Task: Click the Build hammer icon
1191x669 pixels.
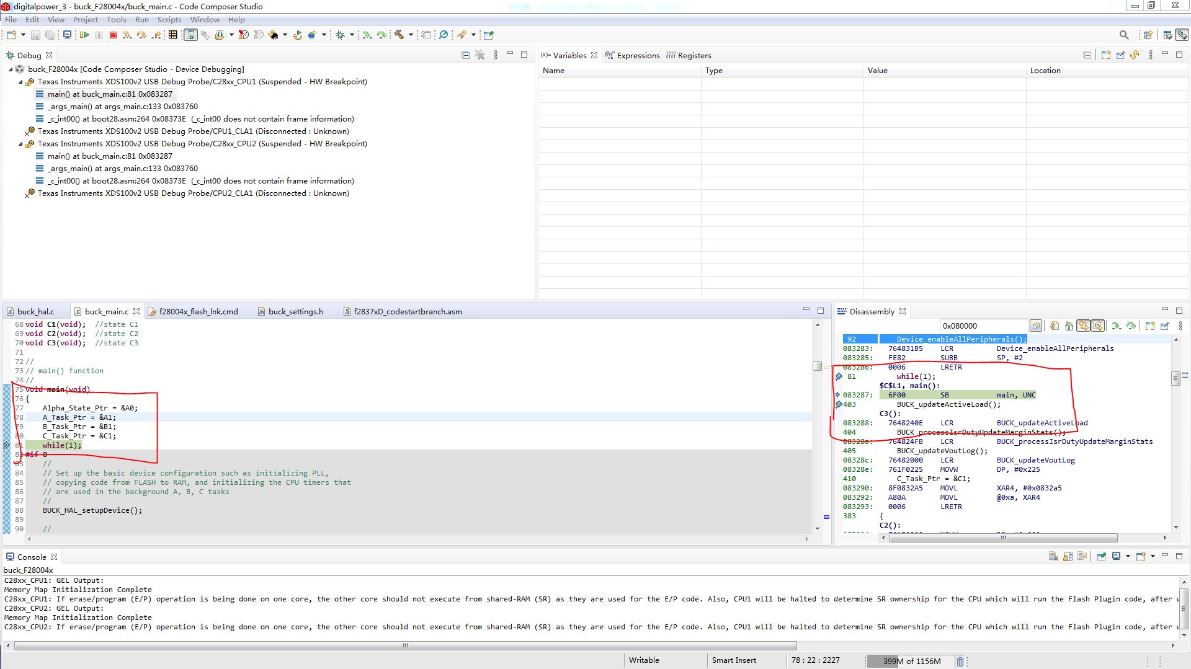Action: 399,35
